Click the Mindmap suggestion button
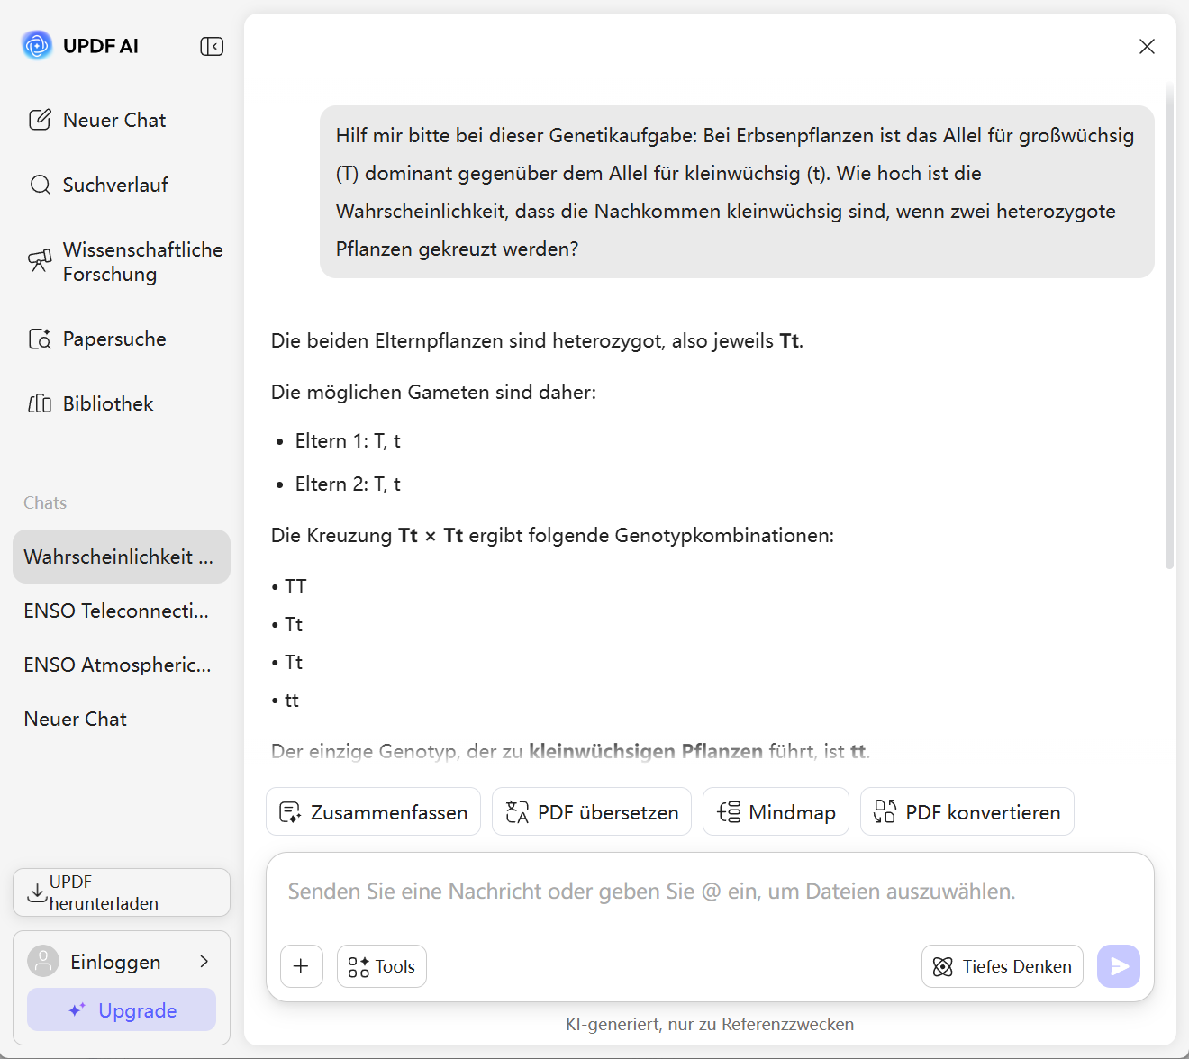The image size is (1189, 1059). (x=776, y=811)
